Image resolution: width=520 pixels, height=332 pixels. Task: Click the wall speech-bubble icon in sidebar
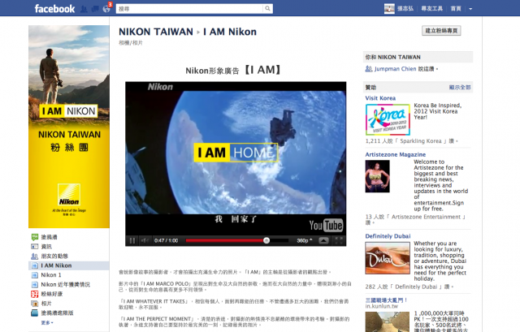pyautogui.click(x=34, y=237)
